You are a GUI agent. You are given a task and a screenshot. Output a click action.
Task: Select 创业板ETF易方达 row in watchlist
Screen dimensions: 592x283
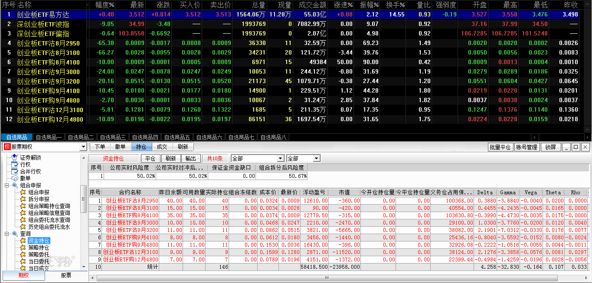click(290, 14)
